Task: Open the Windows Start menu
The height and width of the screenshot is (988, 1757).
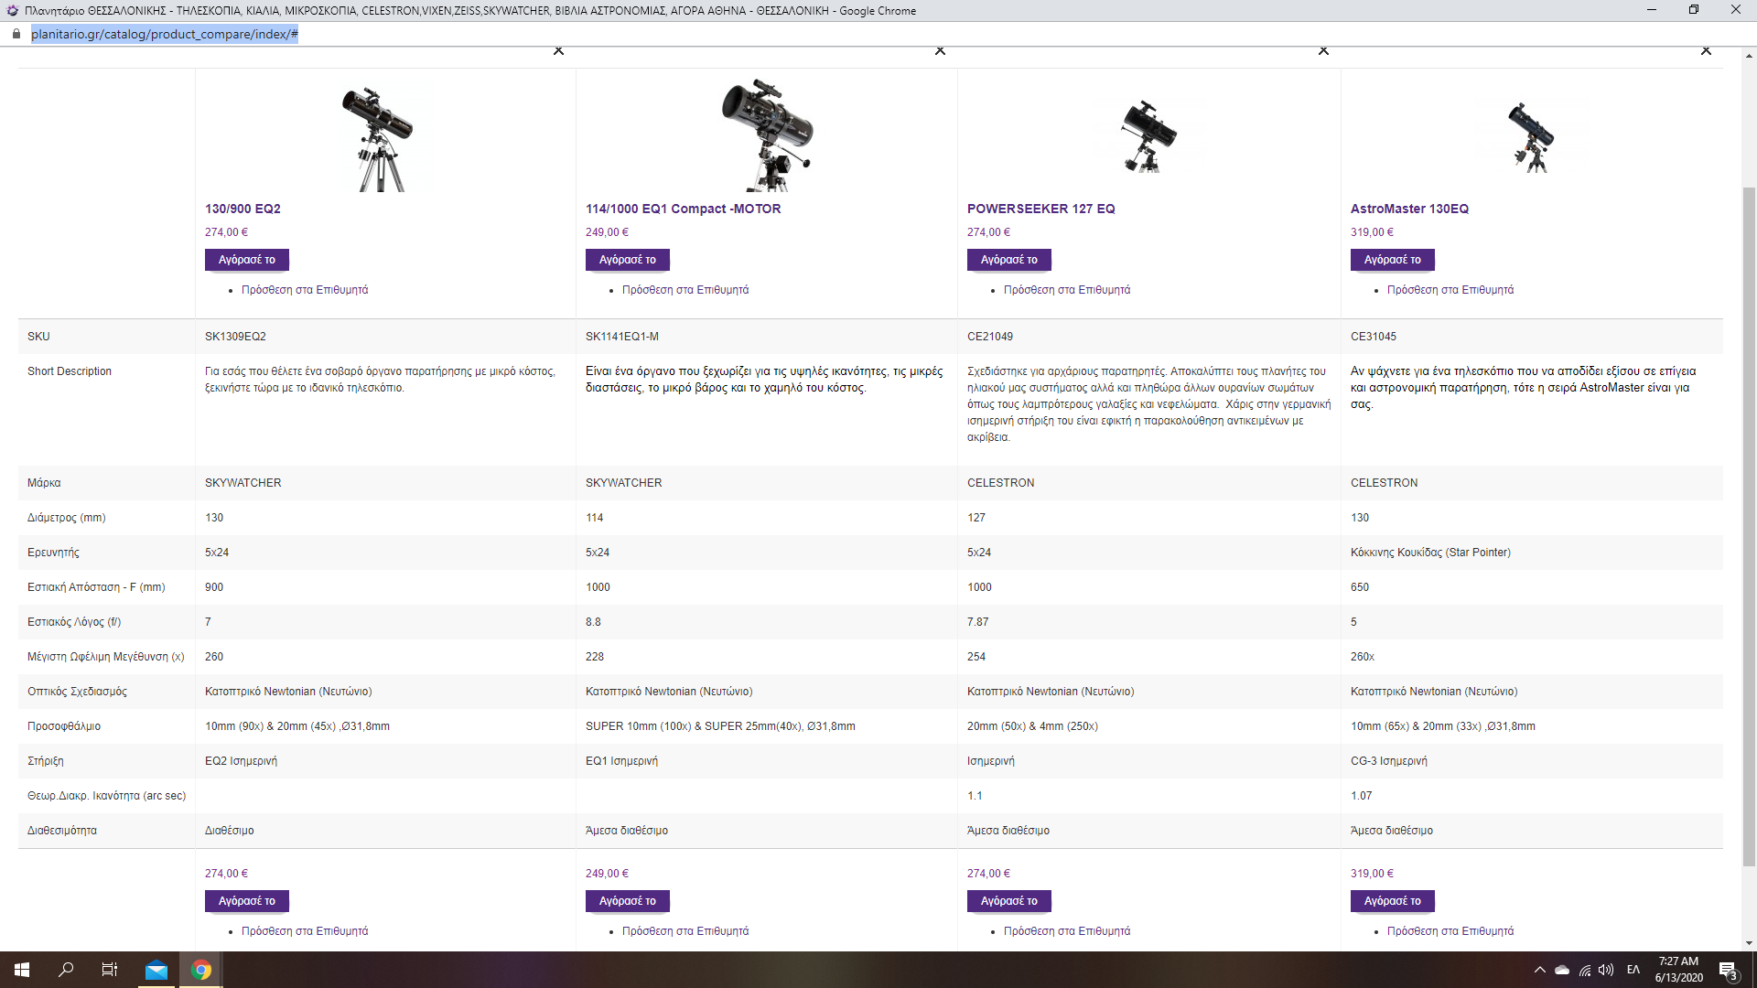Action: [22, 970]
